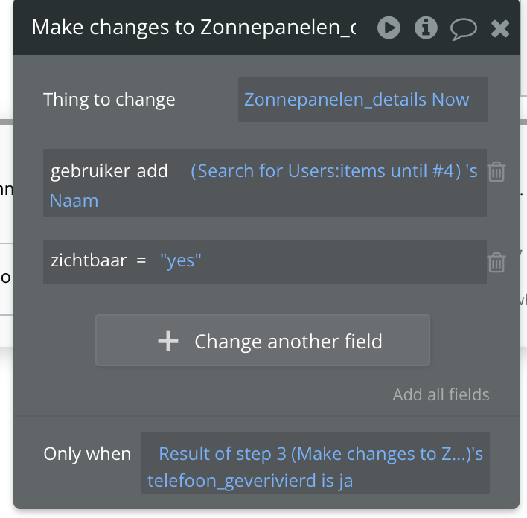Rename the 'Make changes to Zonnepanelen' title

(x=194, y=28)
